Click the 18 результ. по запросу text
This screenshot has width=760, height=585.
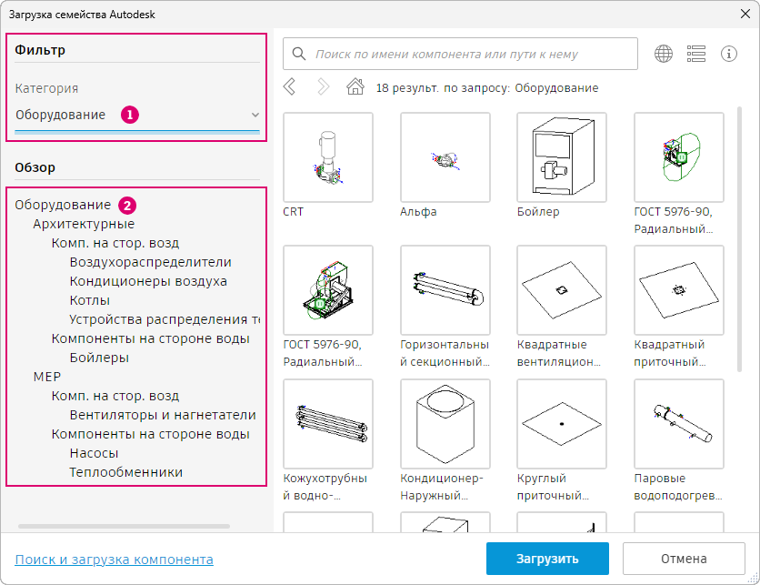pyautogui.click(x=487, y=88)
